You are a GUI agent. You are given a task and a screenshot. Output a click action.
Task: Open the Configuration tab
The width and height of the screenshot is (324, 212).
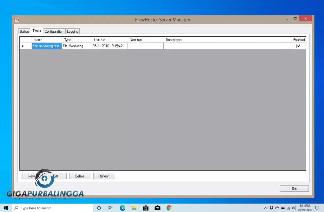(x=54, y=31)
